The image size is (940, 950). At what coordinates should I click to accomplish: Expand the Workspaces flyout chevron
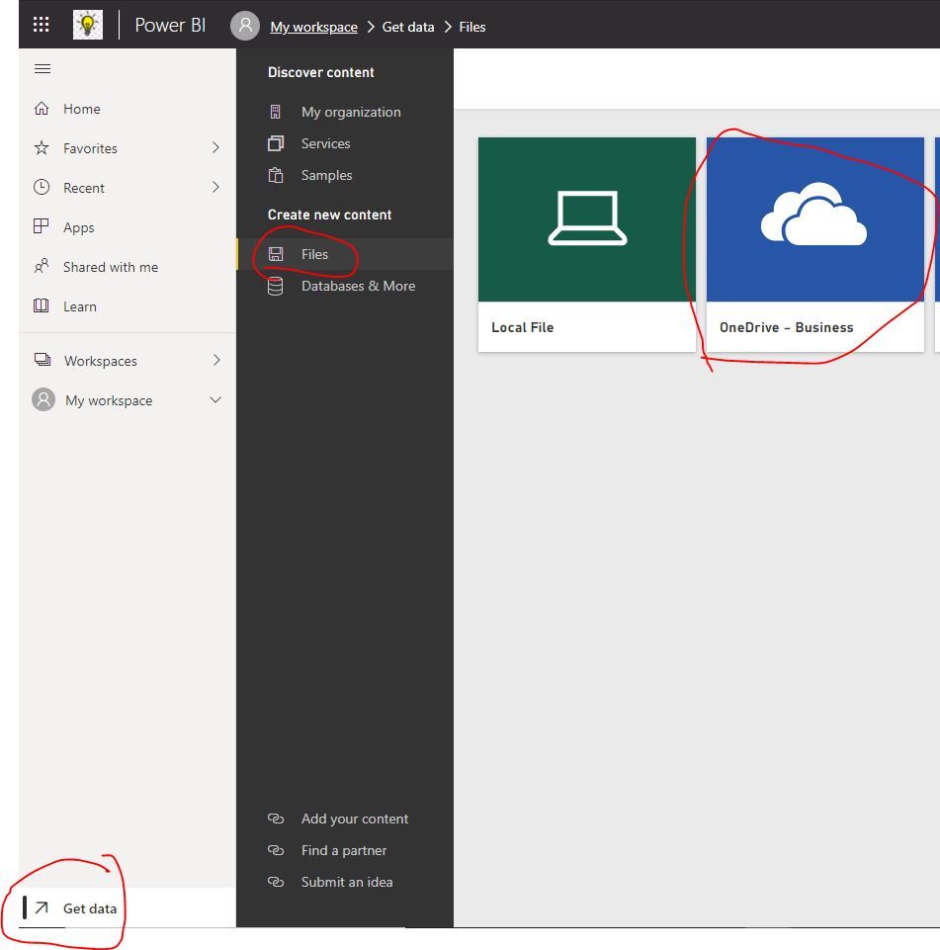coord(216,361)
